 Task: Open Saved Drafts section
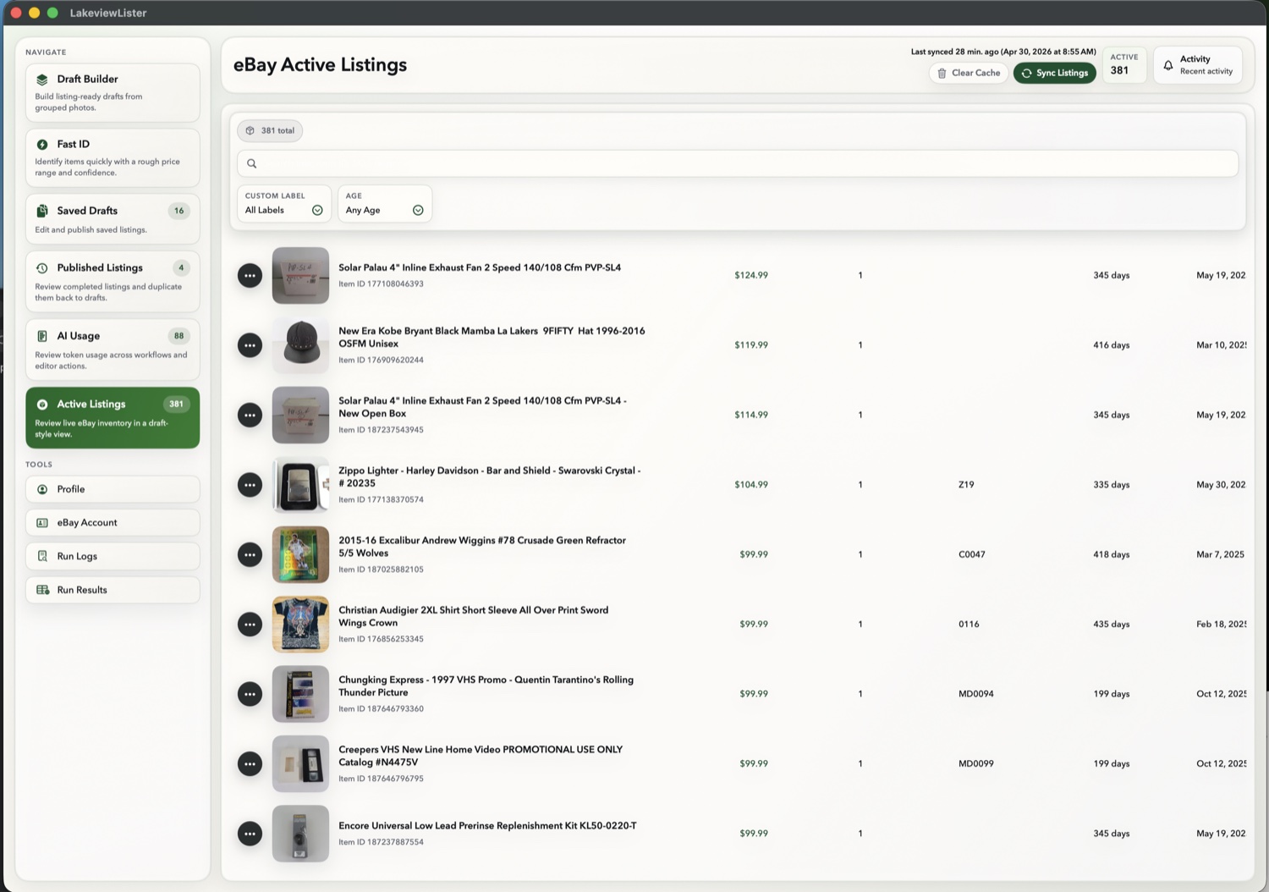[x=113, y=219]
